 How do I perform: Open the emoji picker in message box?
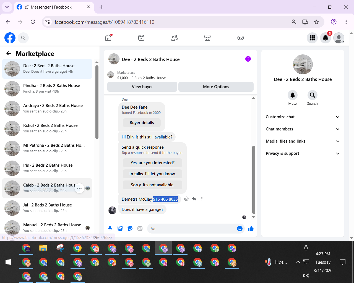[x=240, y=229]
